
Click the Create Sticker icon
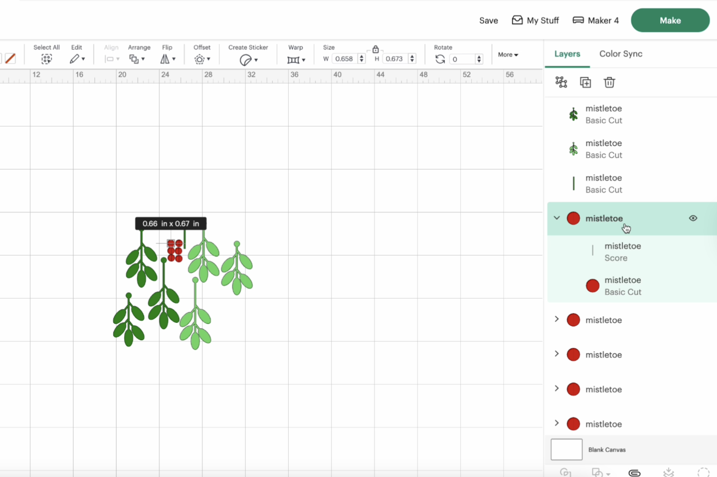(245, 60)
